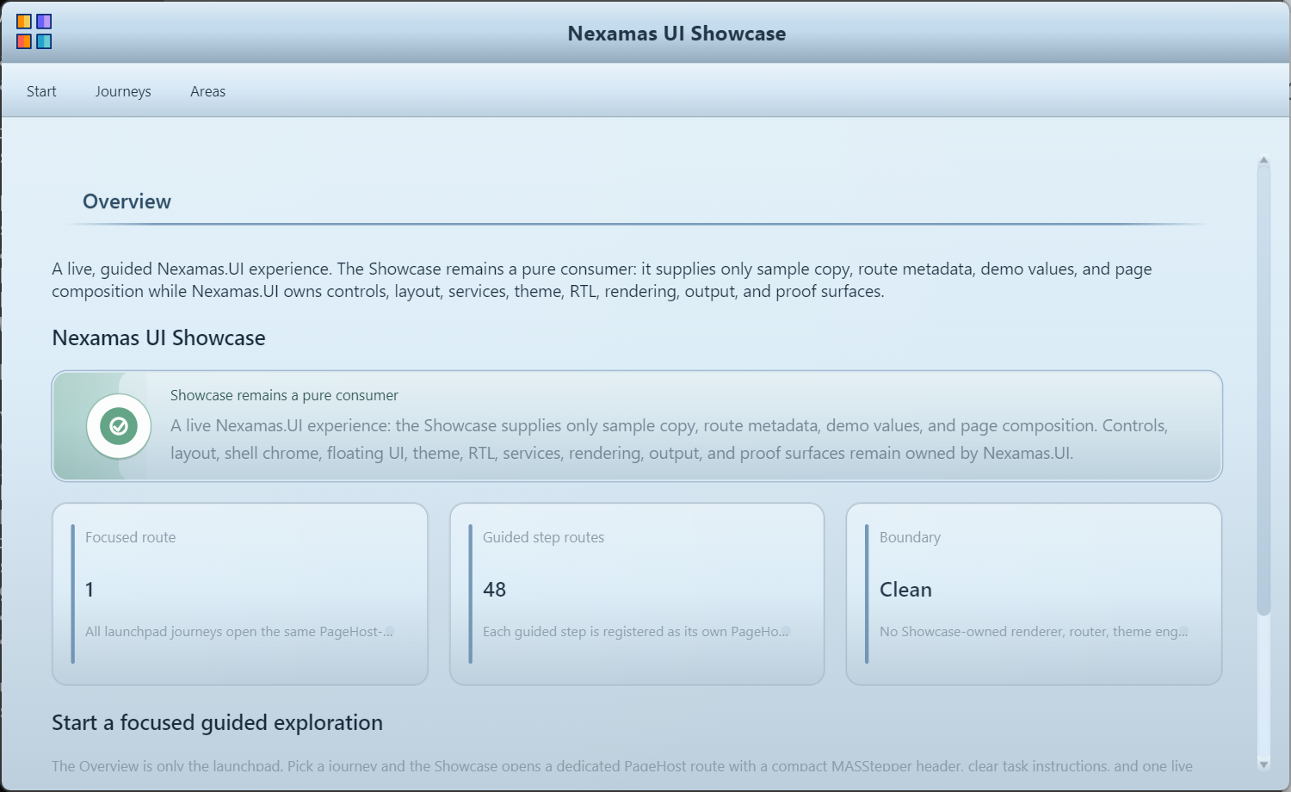1291x792 pixels.
Task: Open the Start menu item
Action: [x=41, y=91]
